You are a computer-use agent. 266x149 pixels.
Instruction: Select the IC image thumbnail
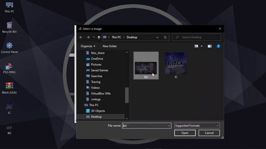tap(176, 65)
